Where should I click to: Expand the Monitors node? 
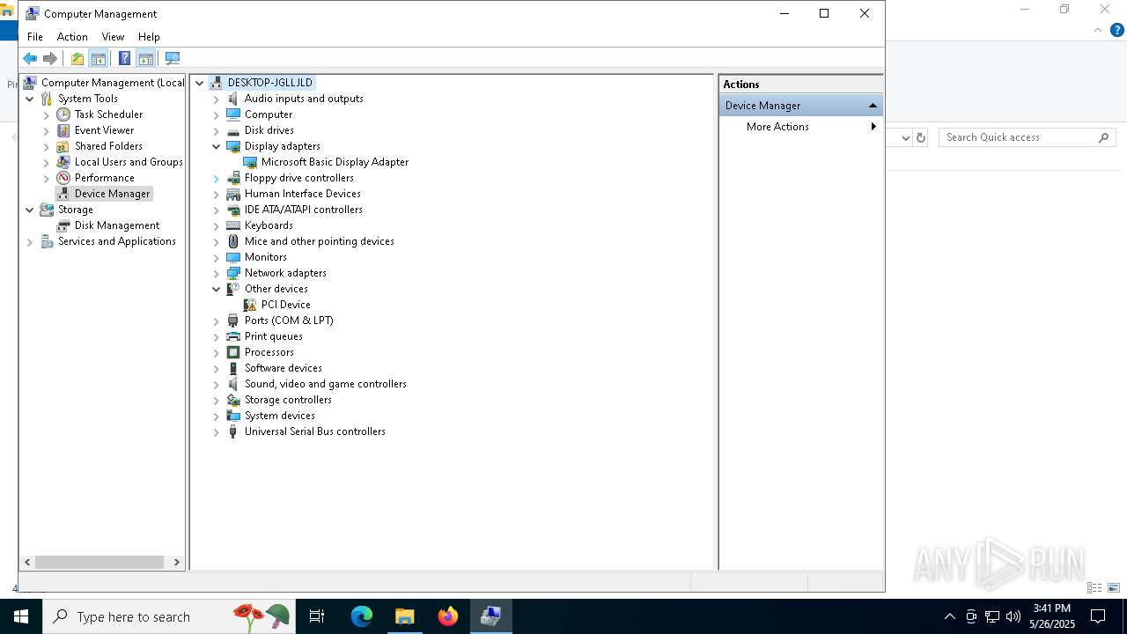click(217, 257)
